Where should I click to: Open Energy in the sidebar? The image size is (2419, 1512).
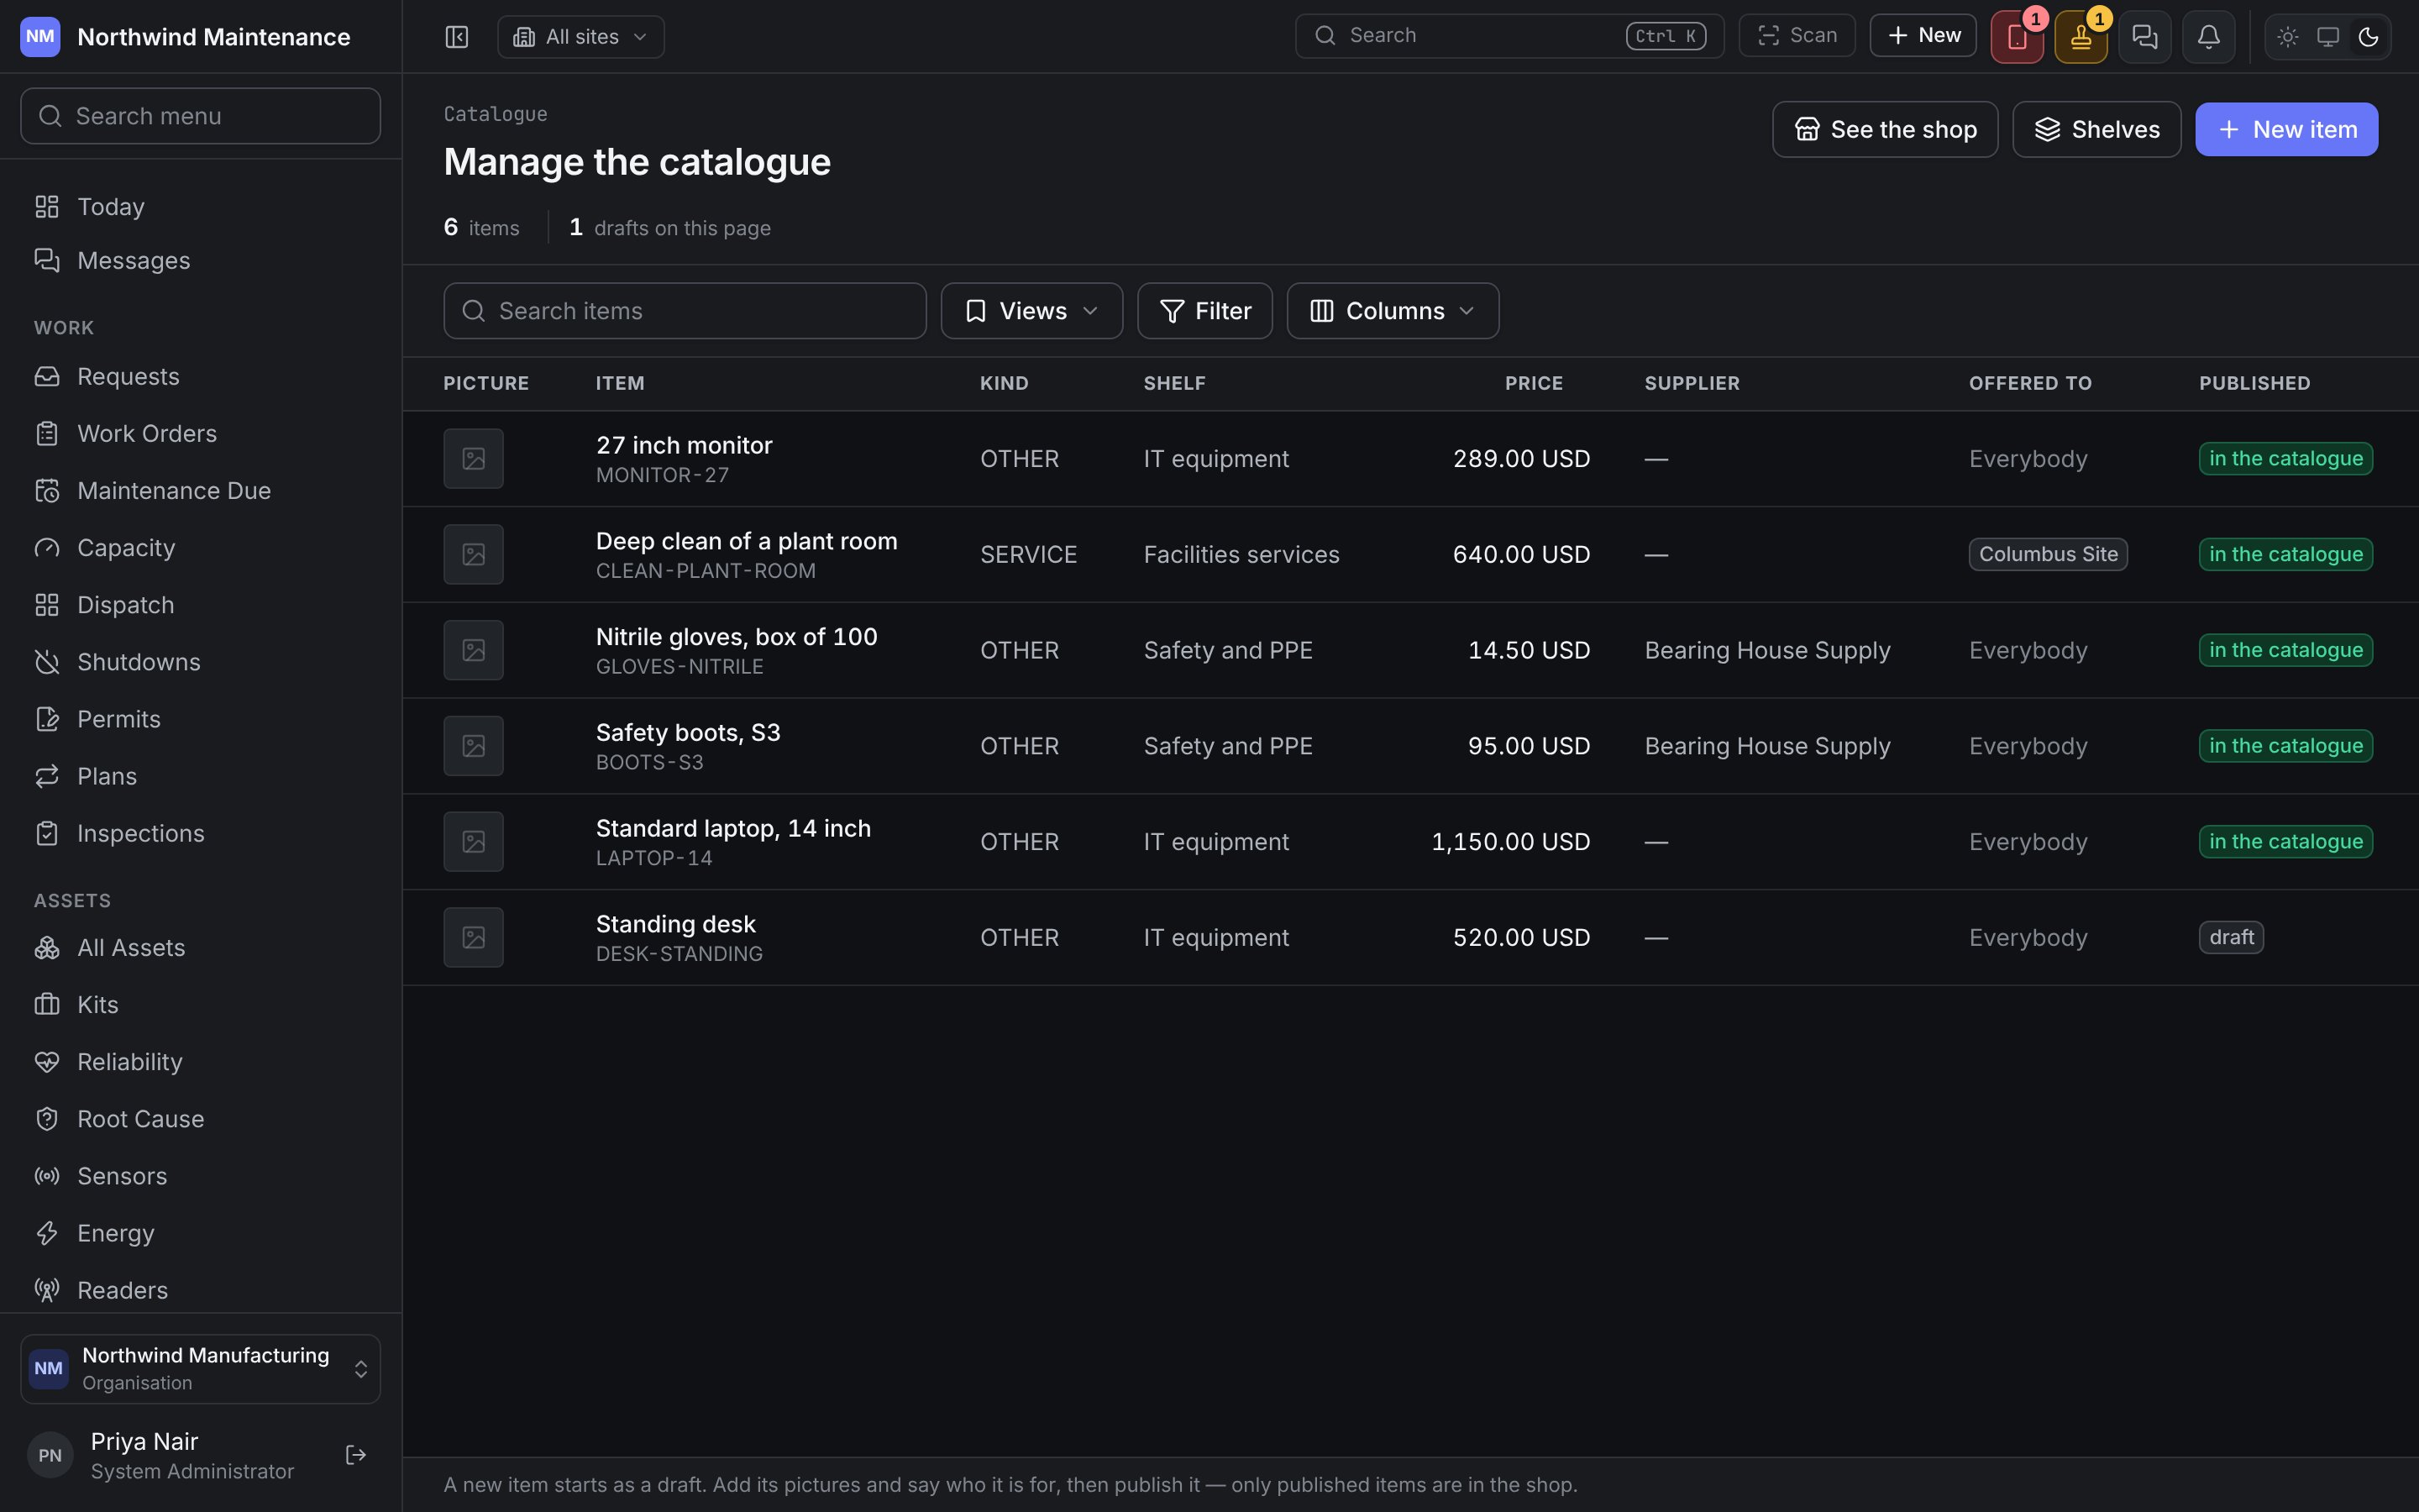tap(200, 1233)
